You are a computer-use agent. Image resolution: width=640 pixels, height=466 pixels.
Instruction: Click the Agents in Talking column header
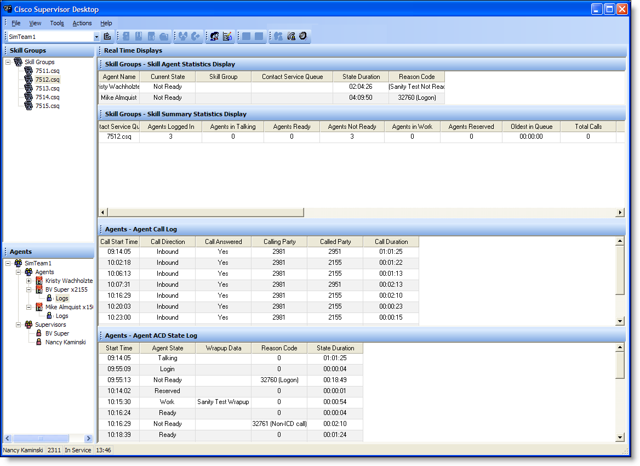(x=233, y=127)
